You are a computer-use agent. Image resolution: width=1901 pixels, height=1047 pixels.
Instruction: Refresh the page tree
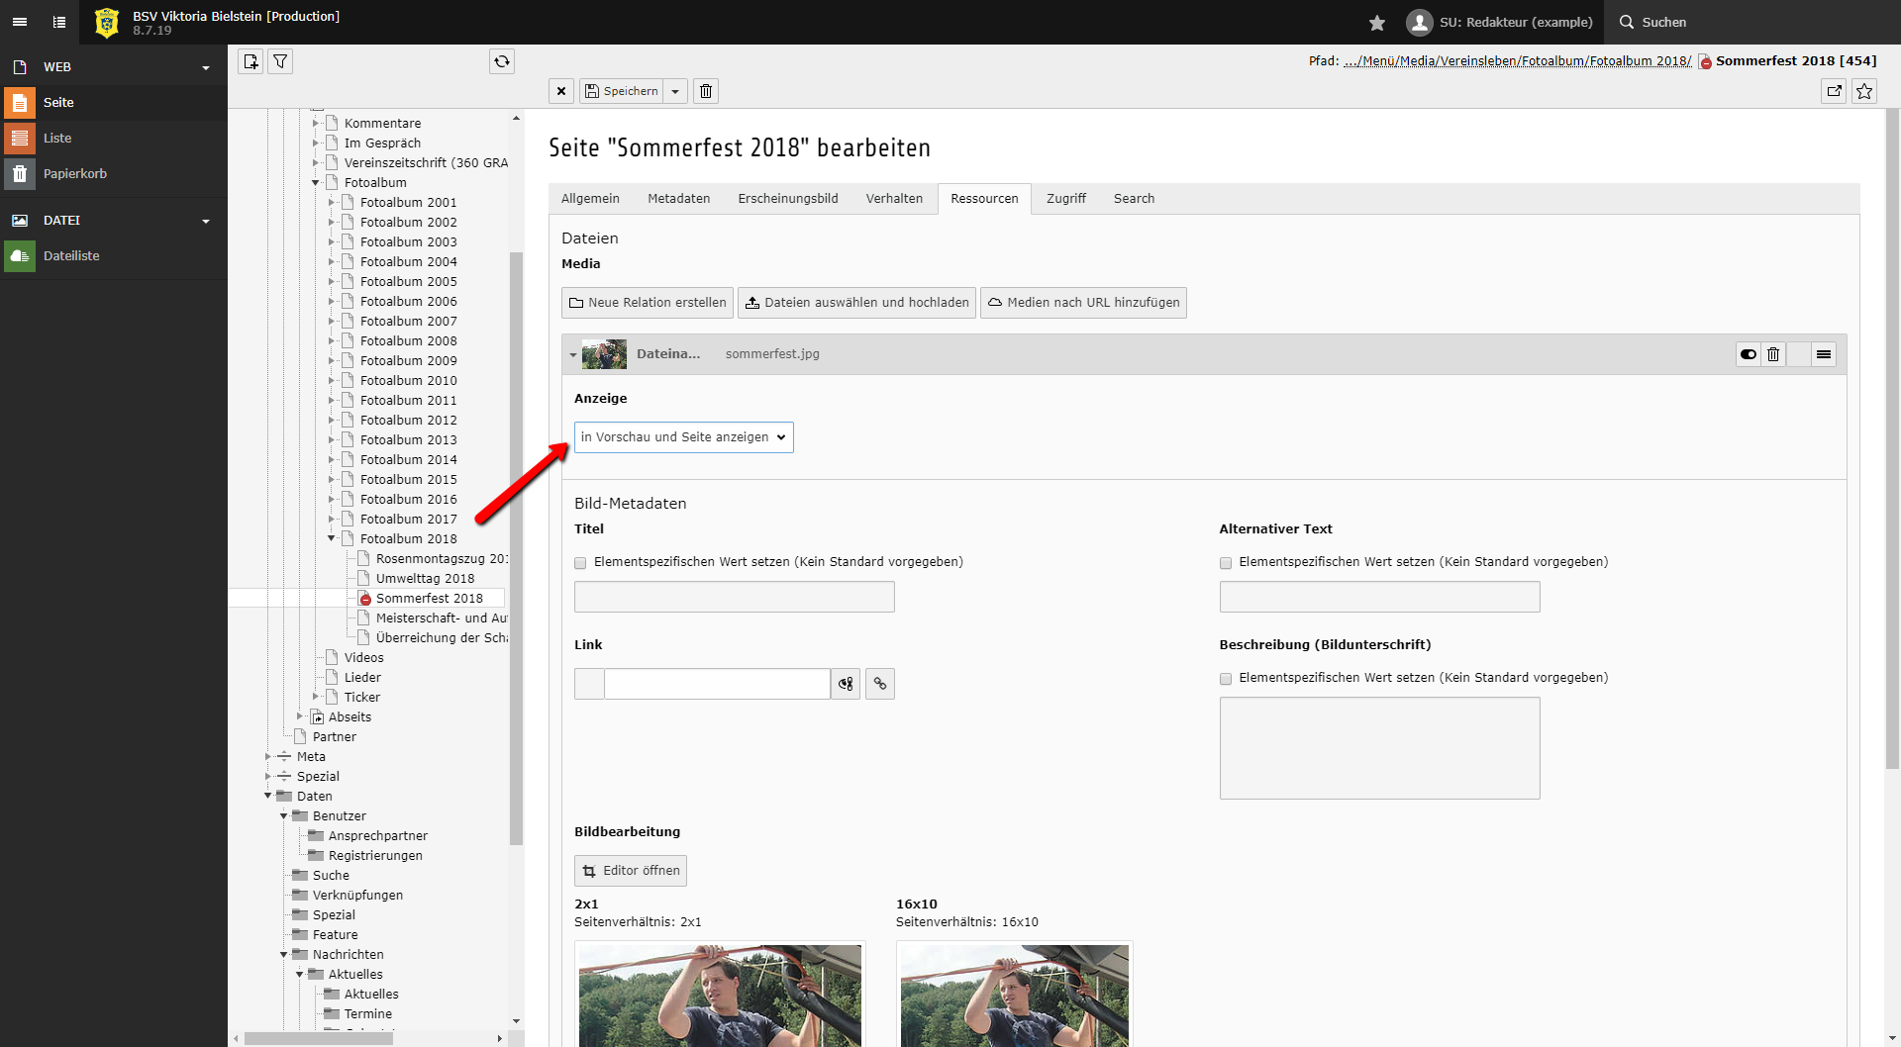click(x=502, y=61)
